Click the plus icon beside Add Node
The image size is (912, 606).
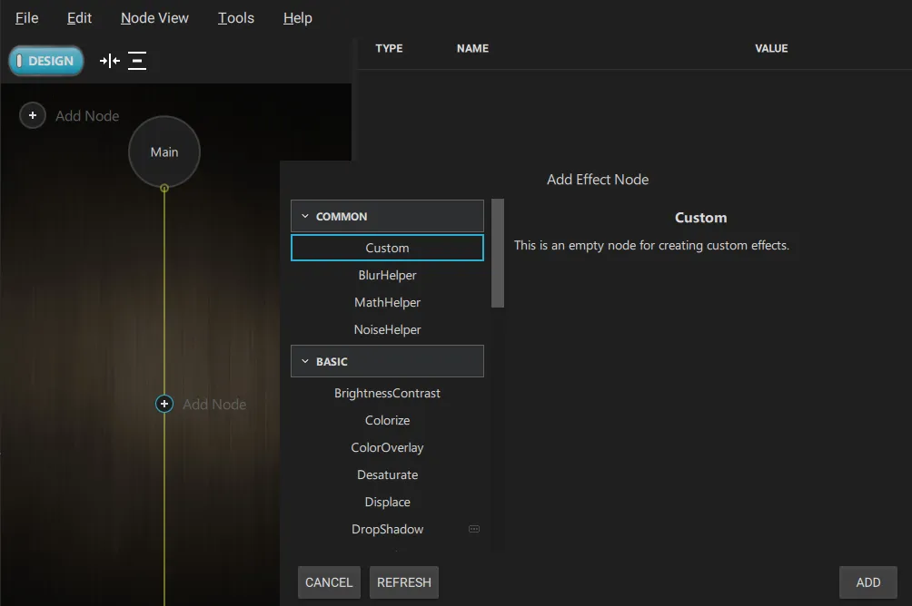pos(32,115)
